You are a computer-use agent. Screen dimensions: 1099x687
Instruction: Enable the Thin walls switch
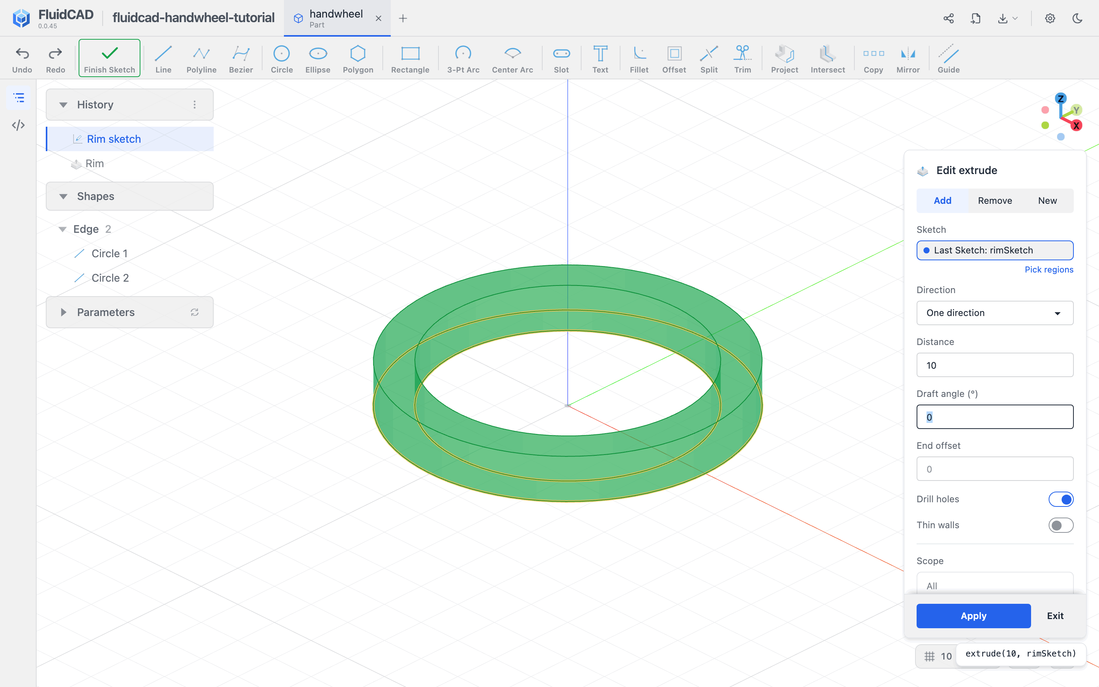(1061, 525)
